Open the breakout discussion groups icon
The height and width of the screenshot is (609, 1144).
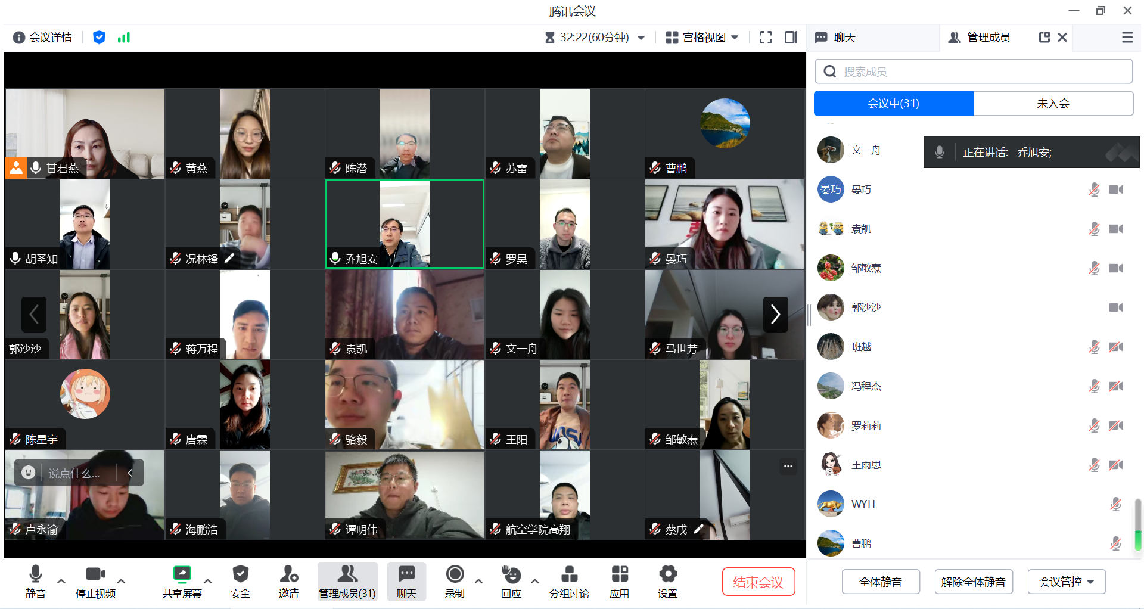pyautogui.click(x=569, y=574)
